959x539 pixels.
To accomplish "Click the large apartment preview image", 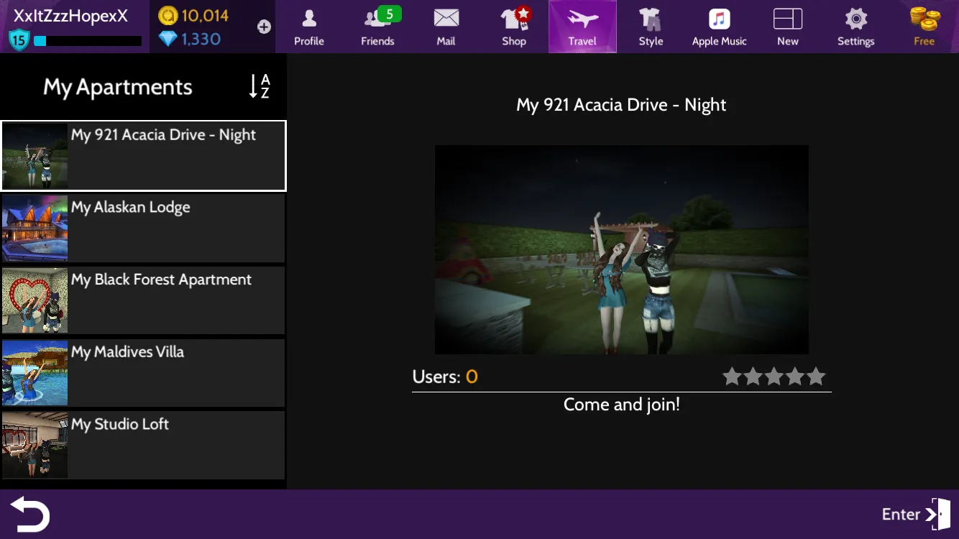I will click(622, 249).
